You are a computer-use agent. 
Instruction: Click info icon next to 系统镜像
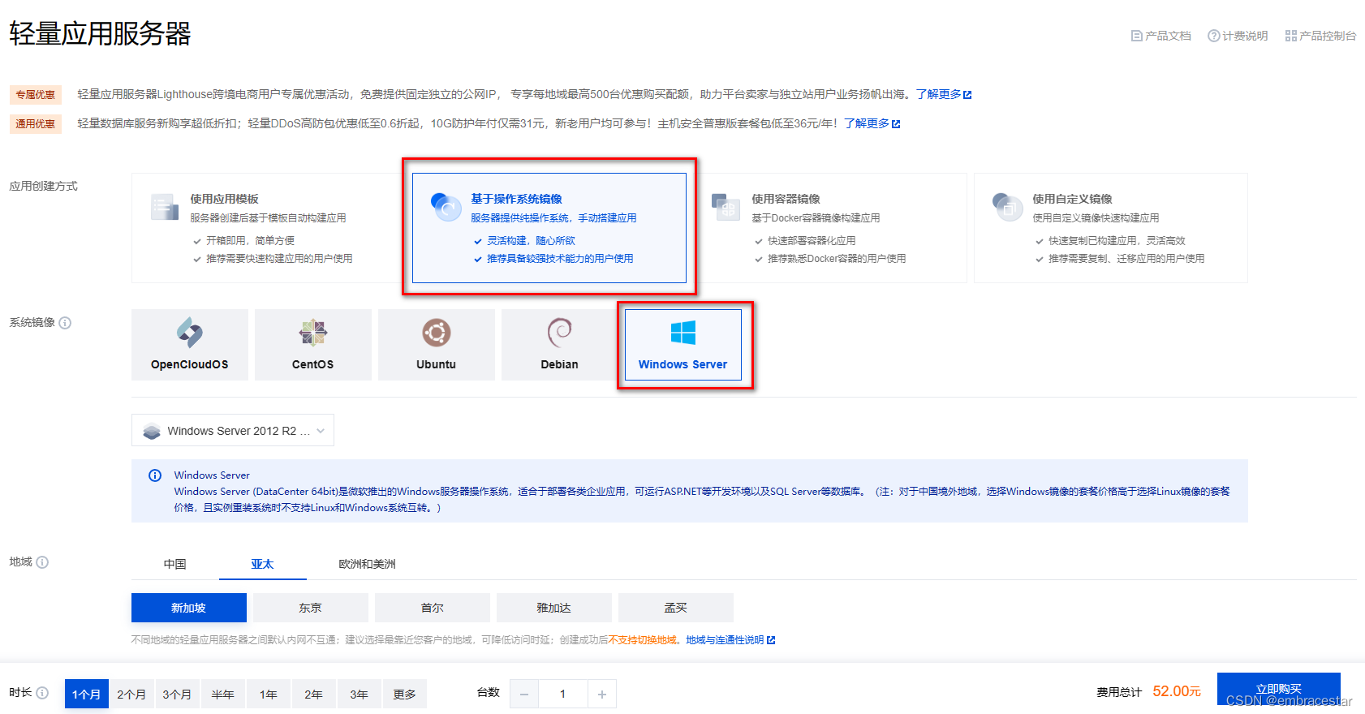65,323
